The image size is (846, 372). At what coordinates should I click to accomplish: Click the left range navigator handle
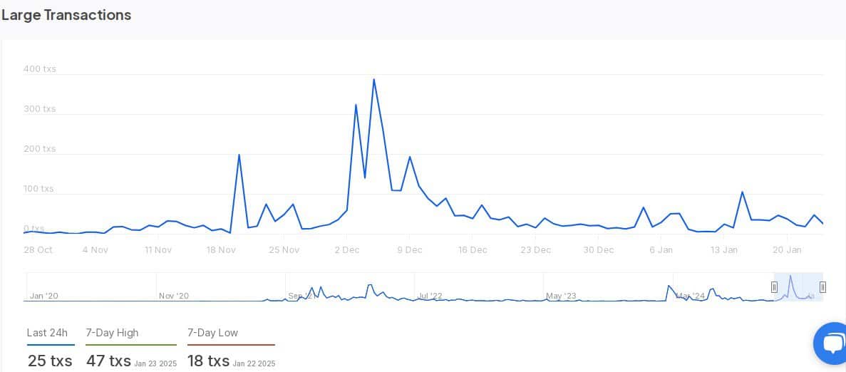(x=774, y=287)
